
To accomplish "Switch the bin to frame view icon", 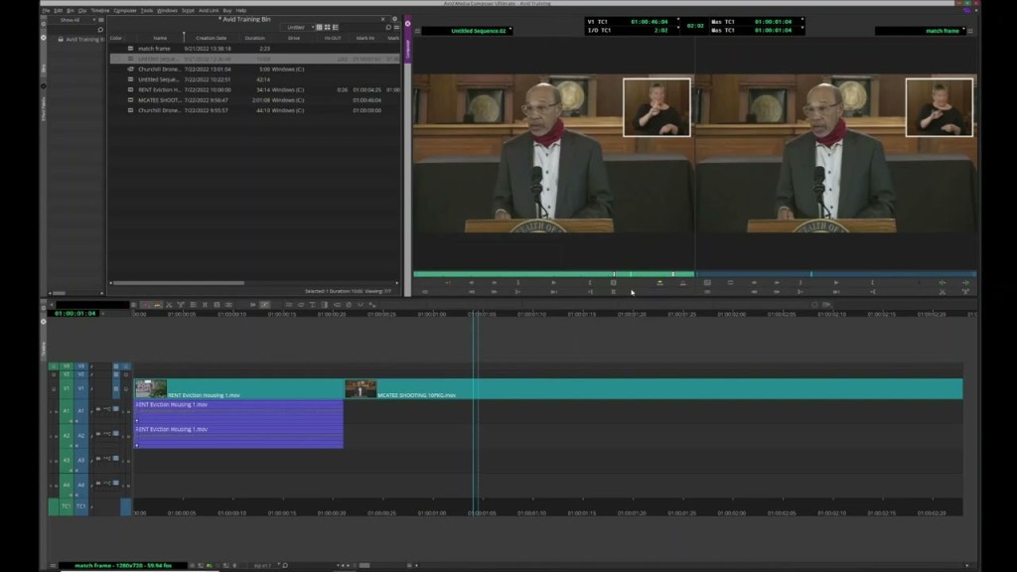I will pyautogui.click(x=327, y=27).
